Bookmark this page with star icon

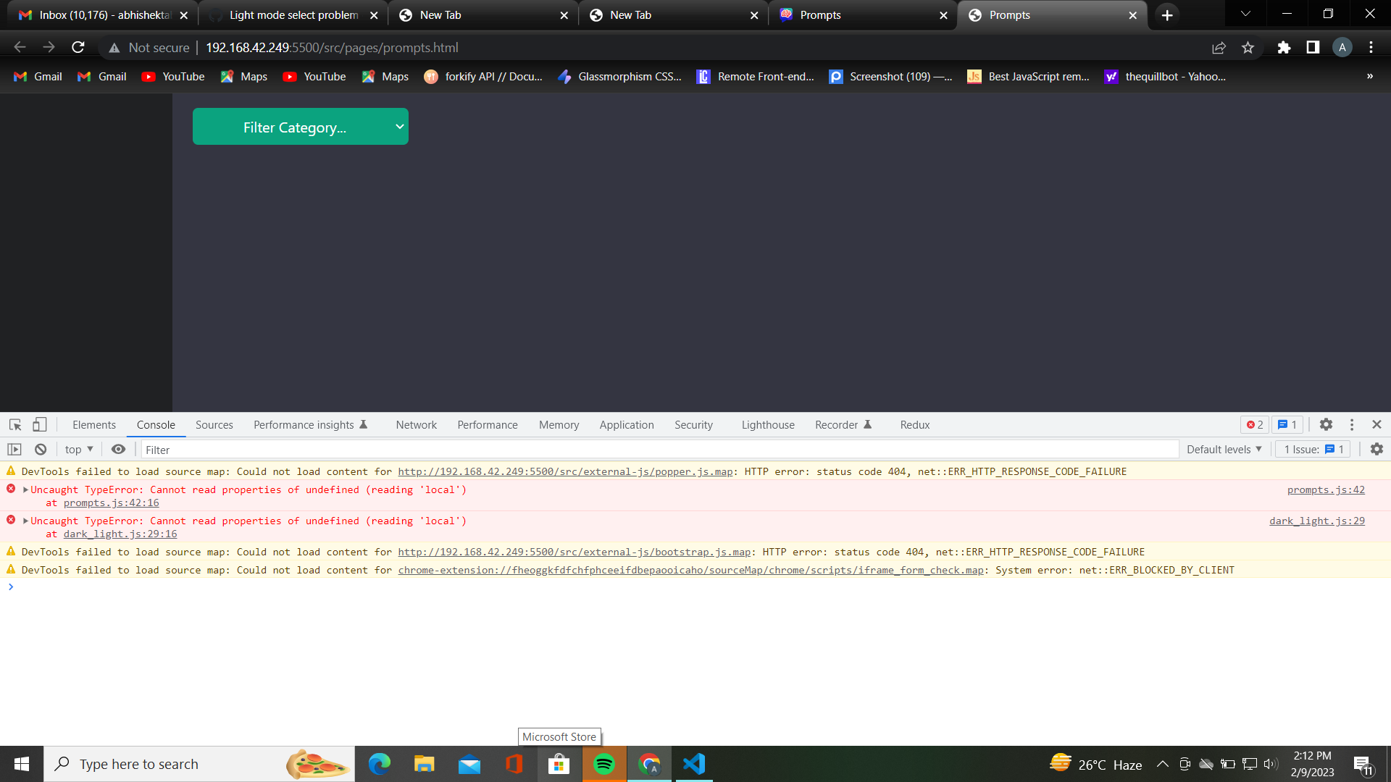[1248, 47]
